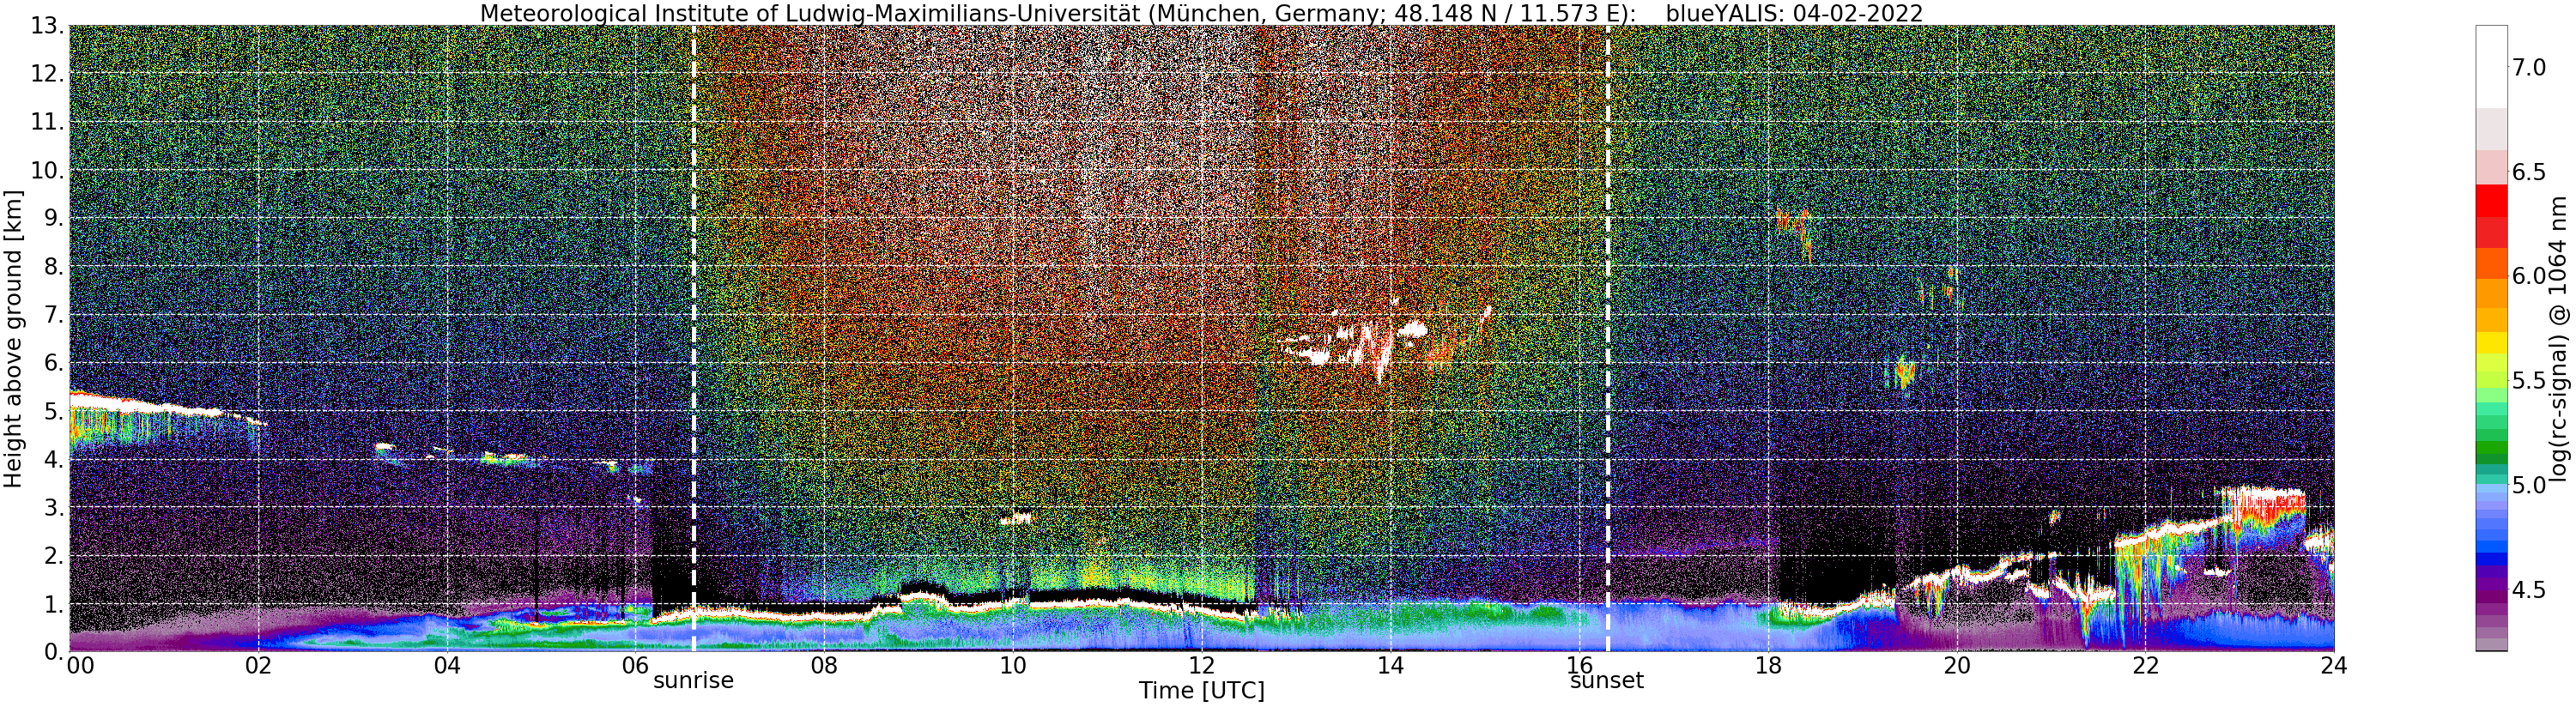Click the 'sunrise' label under the axis
The height and width of the screenshot is (707, 2576).
click(x=693, y=681)
